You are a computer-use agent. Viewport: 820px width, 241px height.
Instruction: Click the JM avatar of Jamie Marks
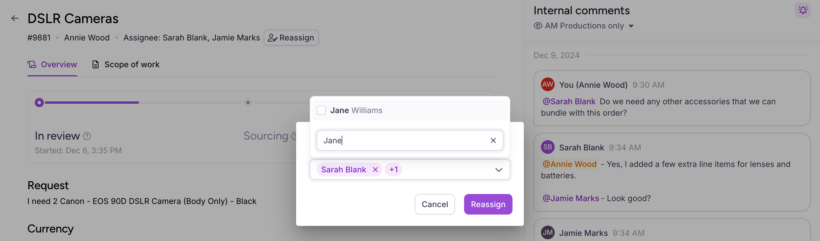tap(548, 233)
